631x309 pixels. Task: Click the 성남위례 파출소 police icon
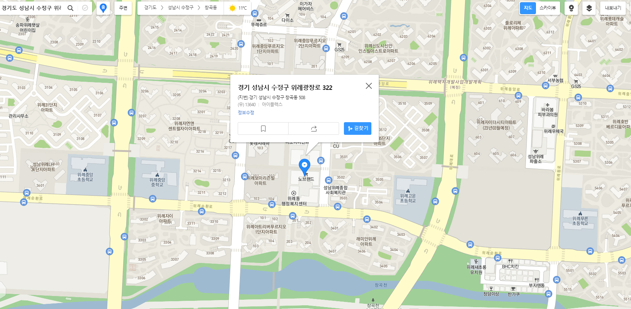coord(536,151)
